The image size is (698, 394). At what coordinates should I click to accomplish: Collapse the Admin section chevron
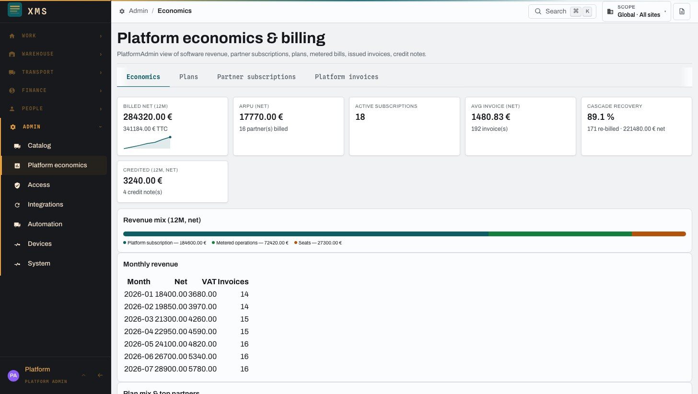click(x=101, y=127)
